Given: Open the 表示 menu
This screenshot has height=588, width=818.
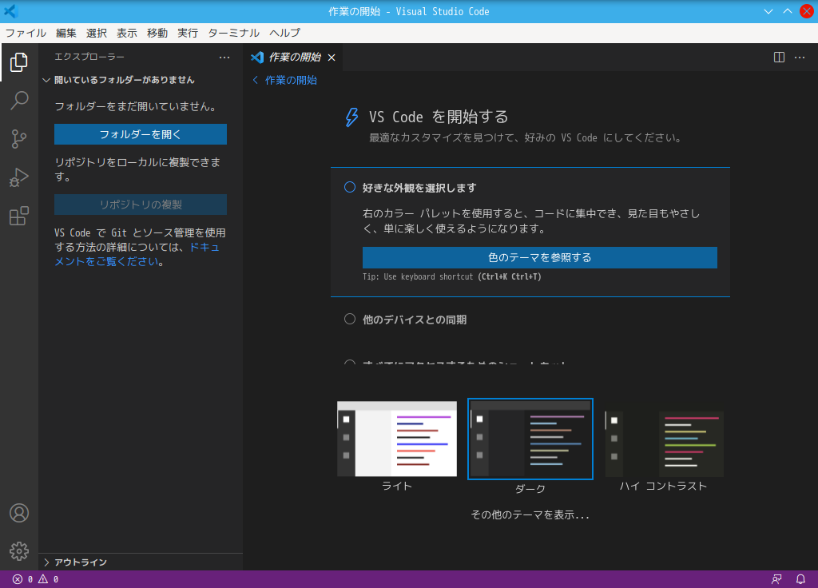Looking at the screenshot, I should [x=127, y=33].
